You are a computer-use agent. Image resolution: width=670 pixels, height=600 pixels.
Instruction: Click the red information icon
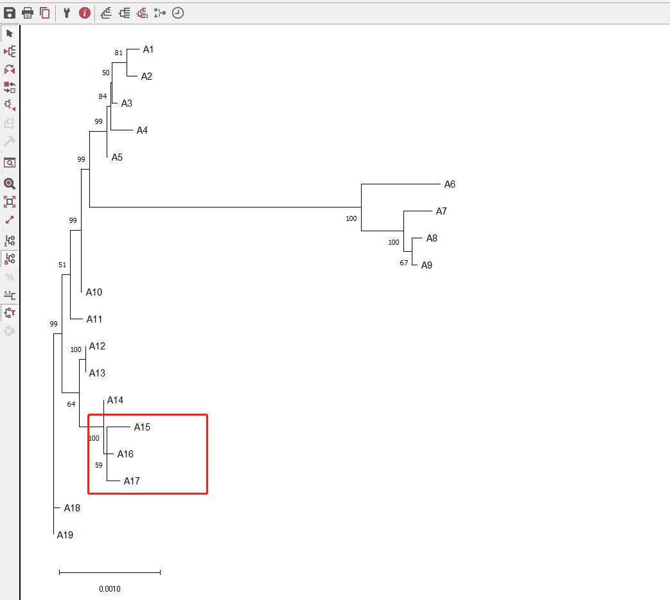click(x=85, y=13)
